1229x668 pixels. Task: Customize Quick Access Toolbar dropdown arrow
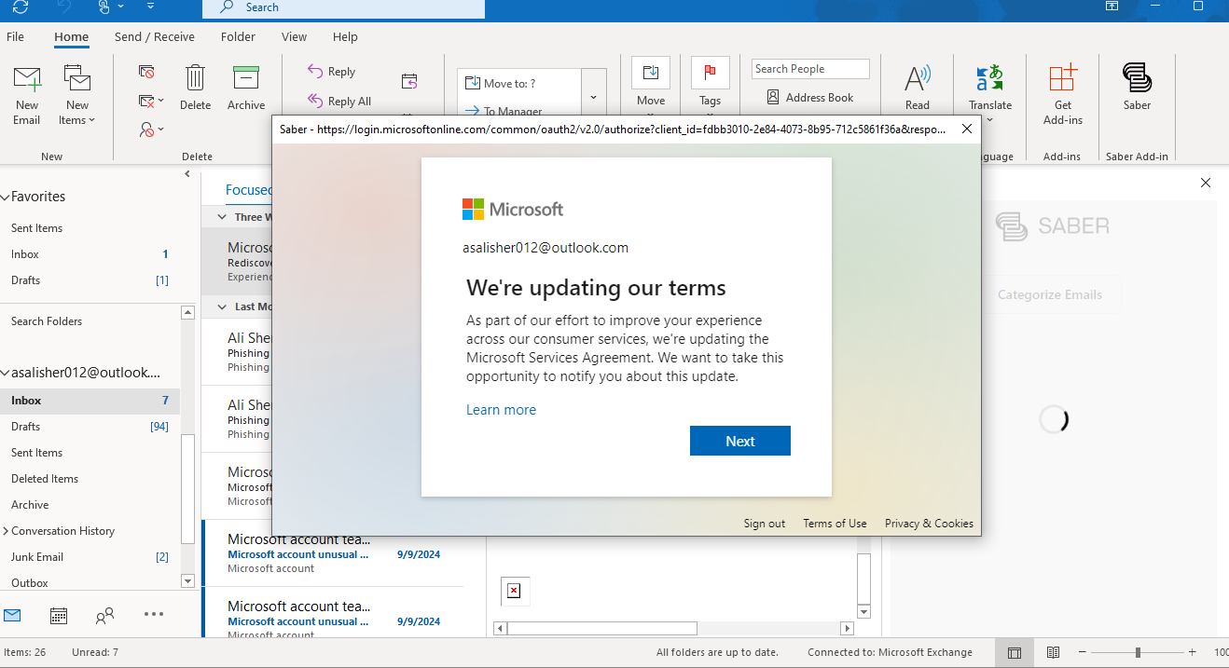coord(151,7)
